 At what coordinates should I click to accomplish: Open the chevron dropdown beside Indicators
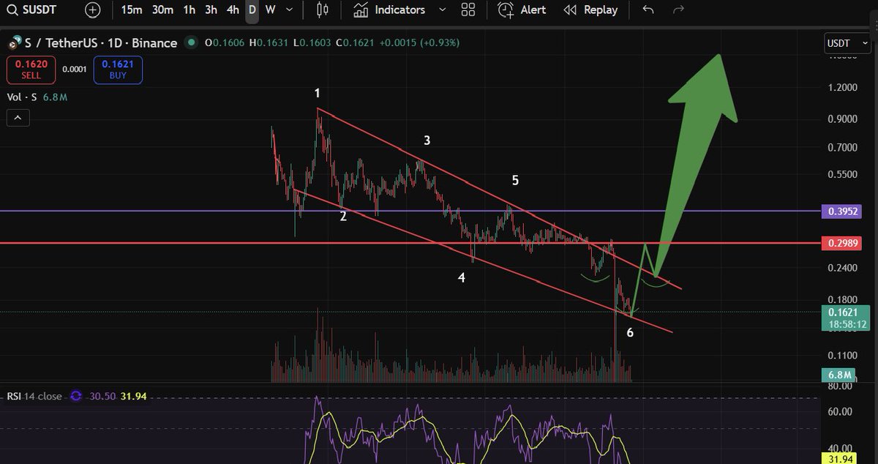coord(442,10)
